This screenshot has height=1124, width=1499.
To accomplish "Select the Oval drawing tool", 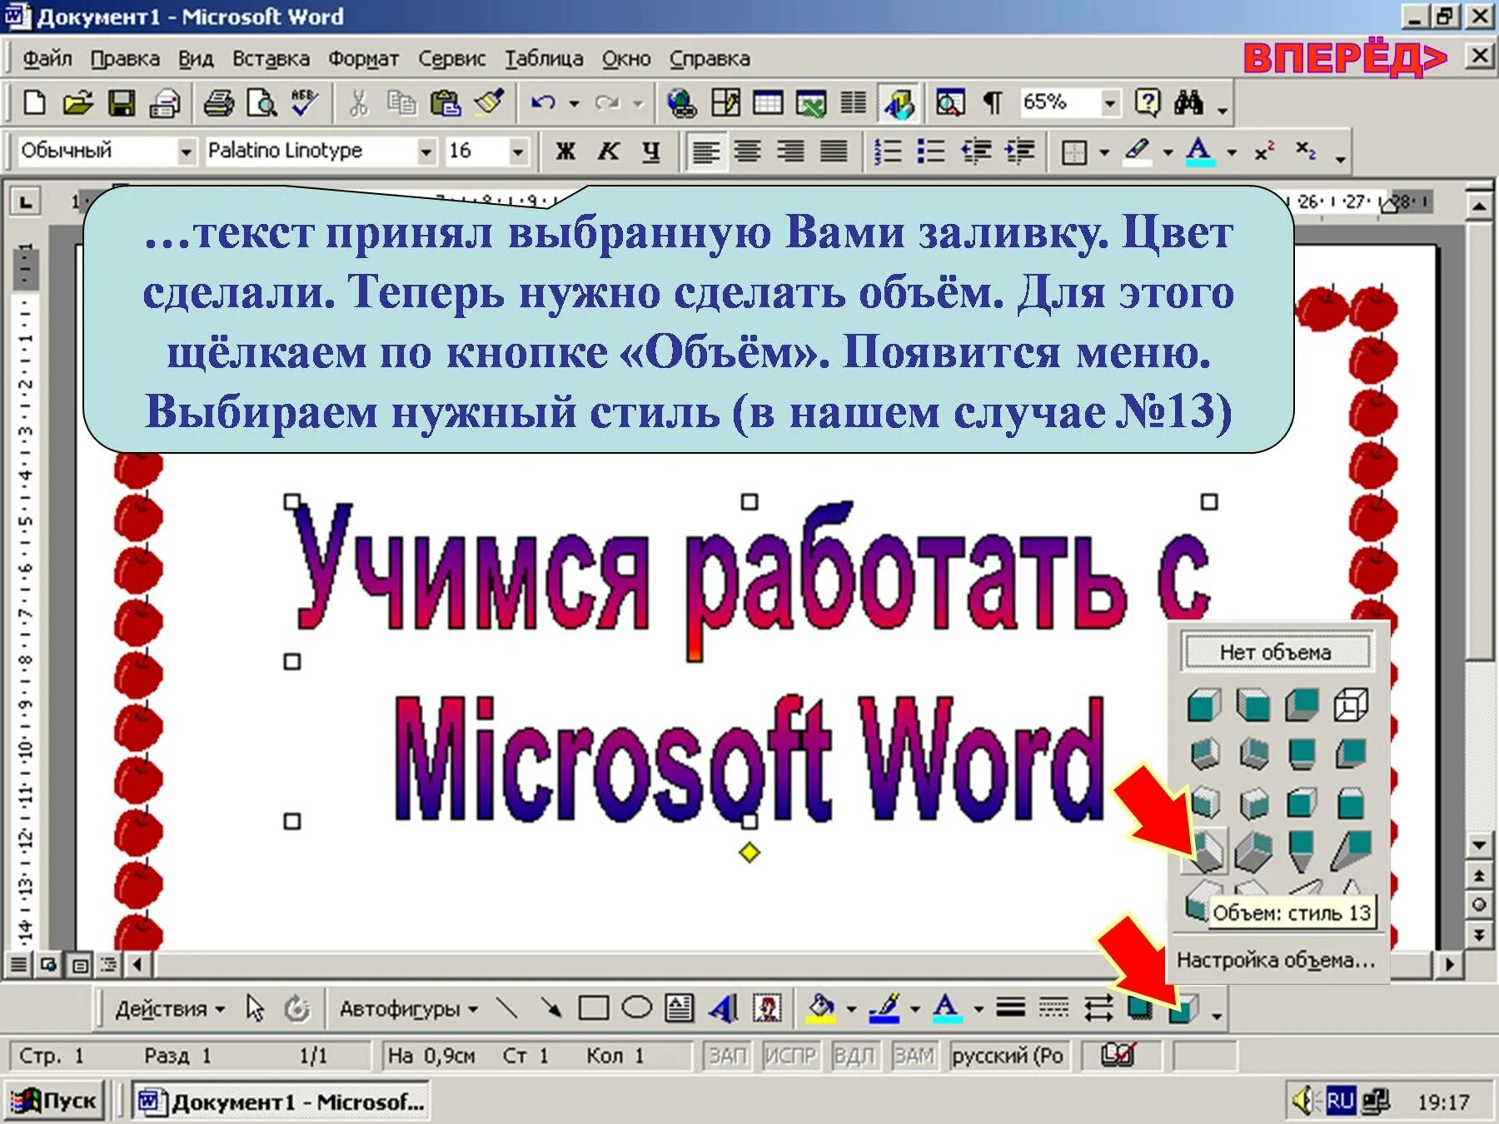I will click(637, 1009).
